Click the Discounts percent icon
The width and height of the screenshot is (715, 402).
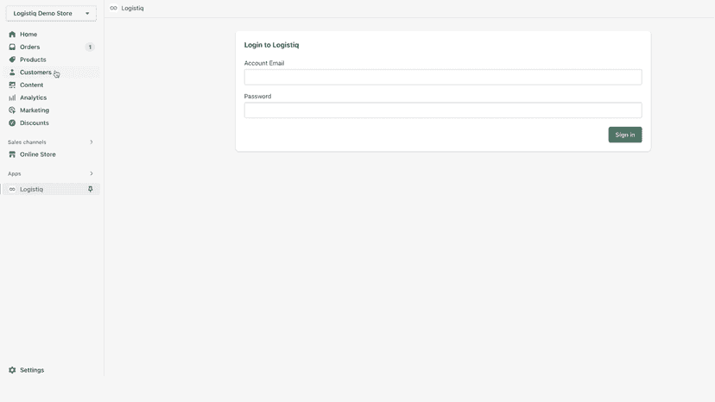[12, 123]
